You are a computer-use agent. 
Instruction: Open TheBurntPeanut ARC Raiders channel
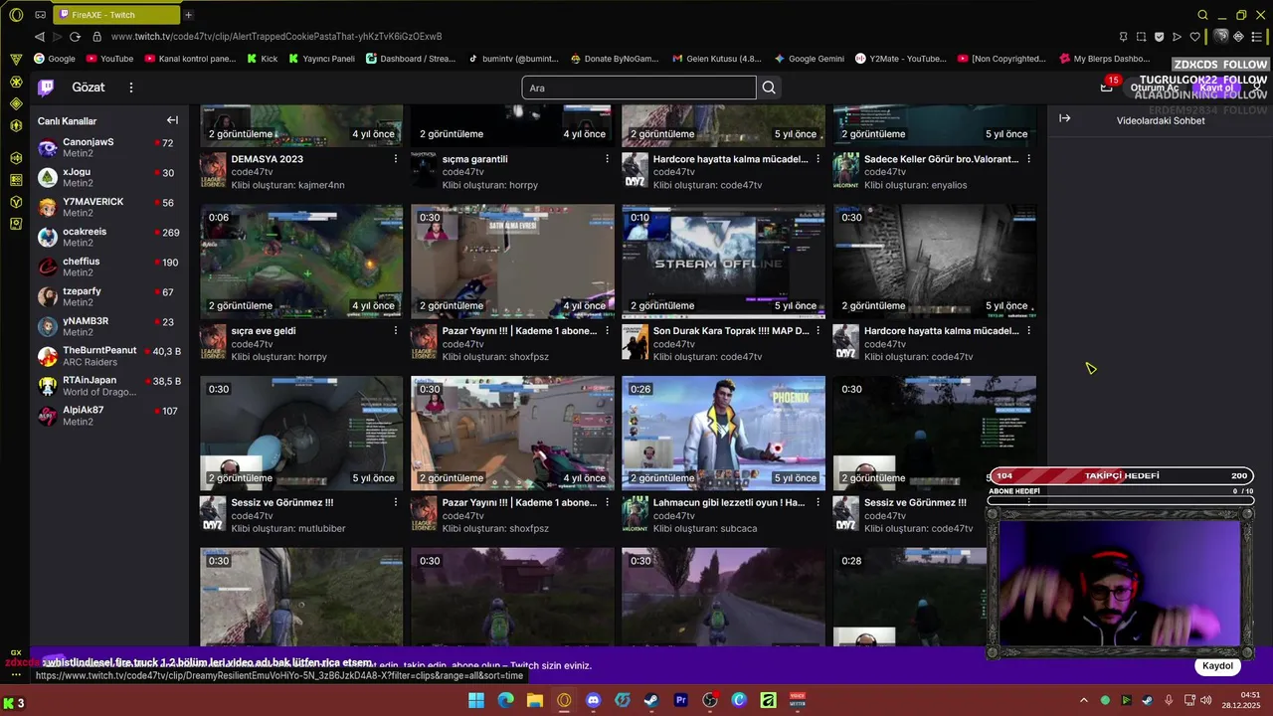(x=109, y=357)
